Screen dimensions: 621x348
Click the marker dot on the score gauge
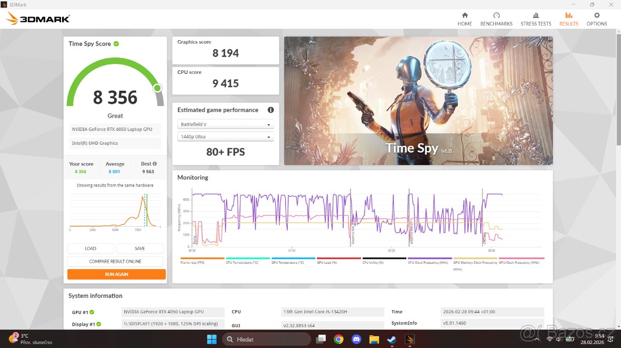(157, 88)
